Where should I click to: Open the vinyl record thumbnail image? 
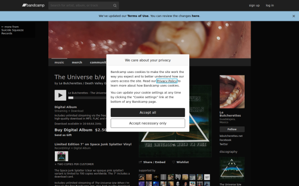[61, 156]
